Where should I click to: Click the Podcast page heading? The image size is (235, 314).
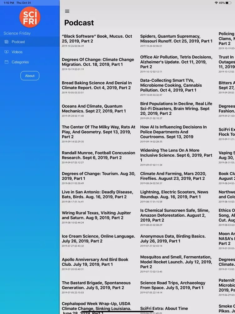[x=79, y=23]
